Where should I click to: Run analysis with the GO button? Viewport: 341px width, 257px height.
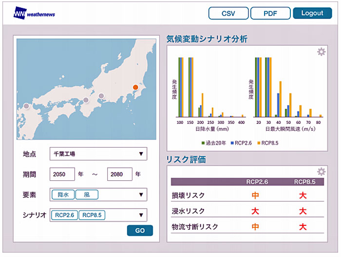pos(140,230)
